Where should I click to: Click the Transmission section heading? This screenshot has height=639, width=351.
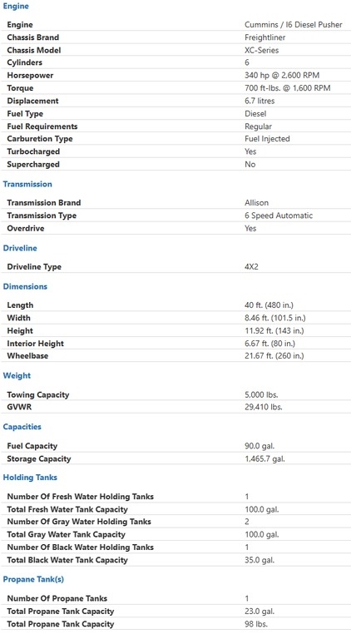(27, 184)
